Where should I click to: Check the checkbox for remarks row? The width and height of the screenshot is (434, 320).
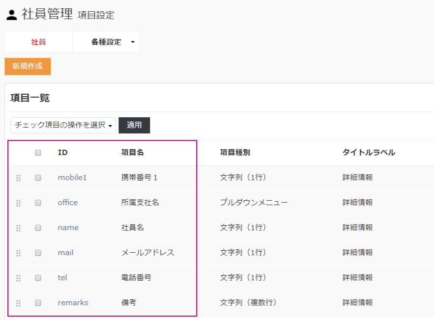click(x=38, y=303)
